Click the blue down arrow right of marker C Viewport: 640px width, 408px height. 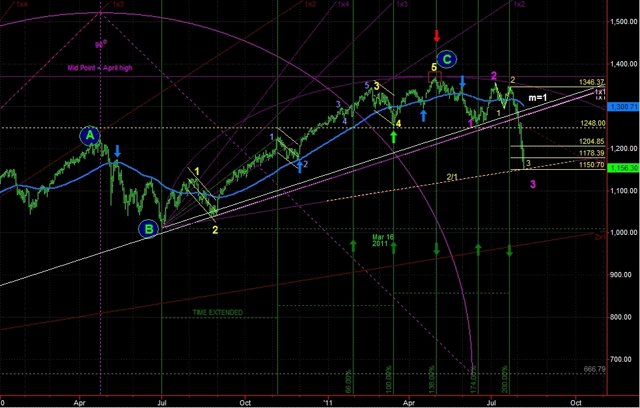462,81
